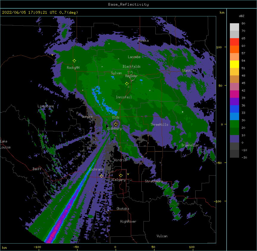
Task: Click the Calgary city label
Action: pyautogui.click(x=119, y=180)
